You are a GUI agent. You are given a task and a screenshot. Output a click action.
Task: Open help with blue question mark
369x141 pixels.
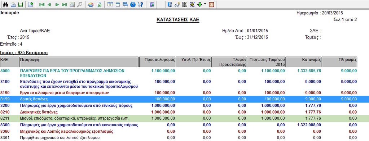coord(133,4)
